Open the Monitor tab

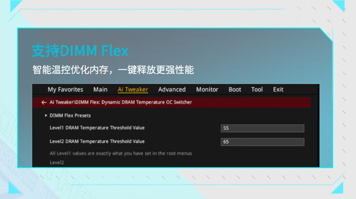point(207,89)
